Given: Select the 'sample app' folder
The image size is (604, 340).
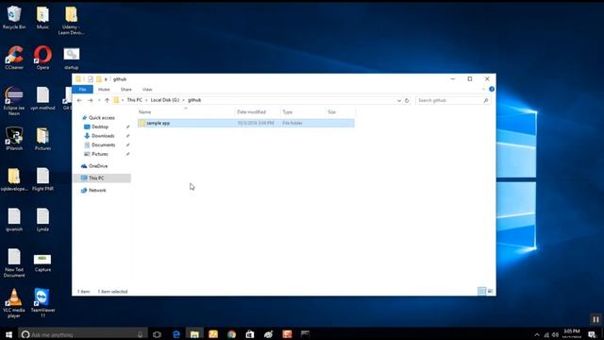Looking at the screenshot, I should (x=246, y=123).
